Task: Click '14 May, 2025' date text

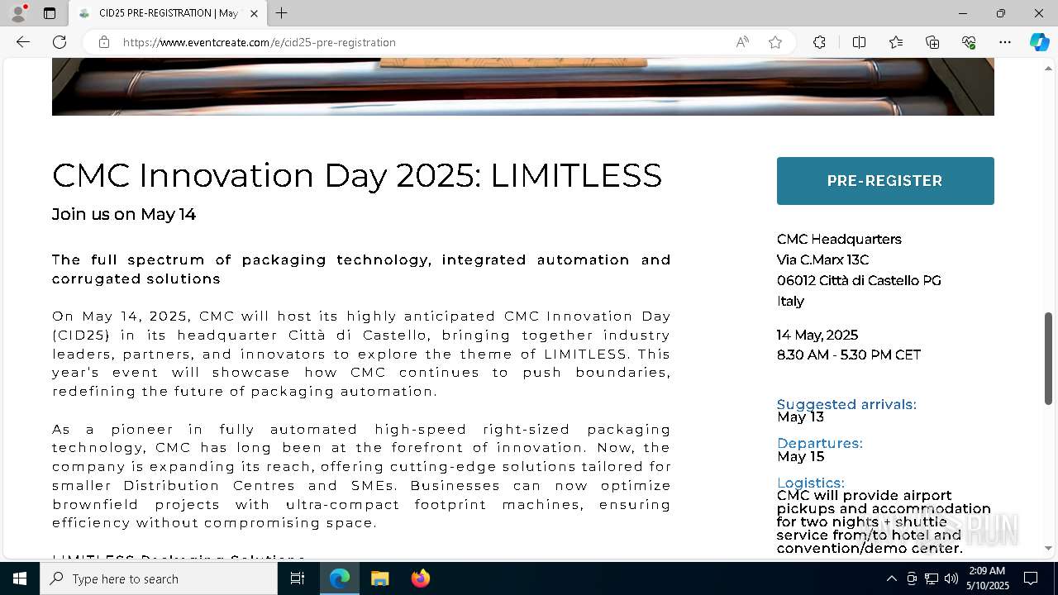Action: (817, 335)
